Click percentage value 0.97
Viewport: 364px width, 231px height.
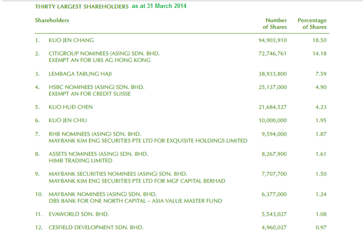pyautogui.click(x=321, y=228)
